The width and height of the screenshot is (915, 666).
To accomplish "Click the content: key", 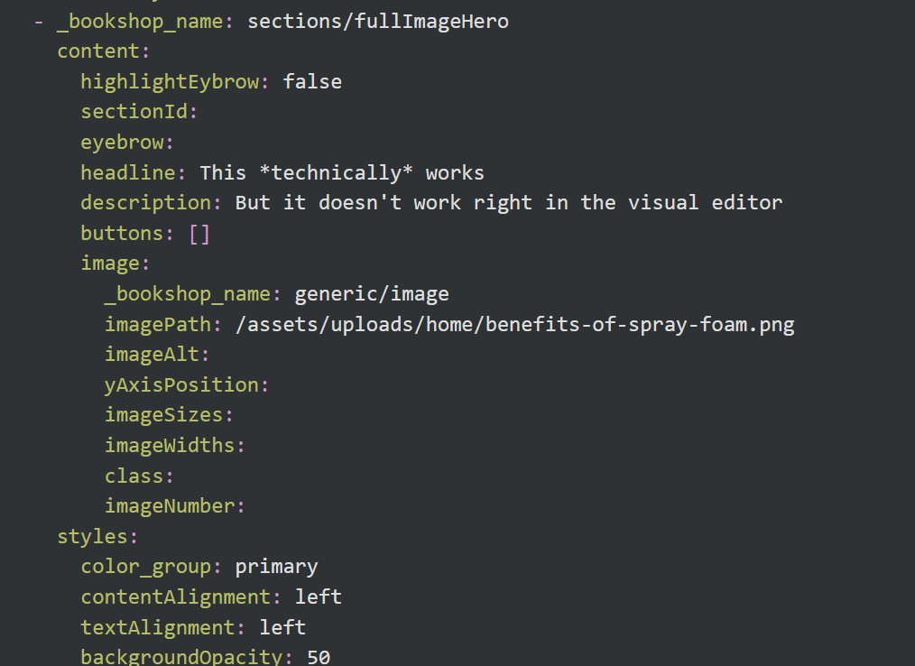I will click(x=97, y=51).
